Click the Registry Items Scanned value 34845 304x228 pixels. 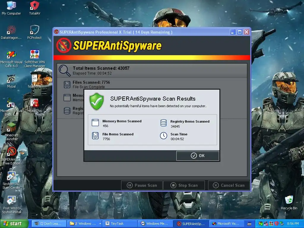point(175,126)
